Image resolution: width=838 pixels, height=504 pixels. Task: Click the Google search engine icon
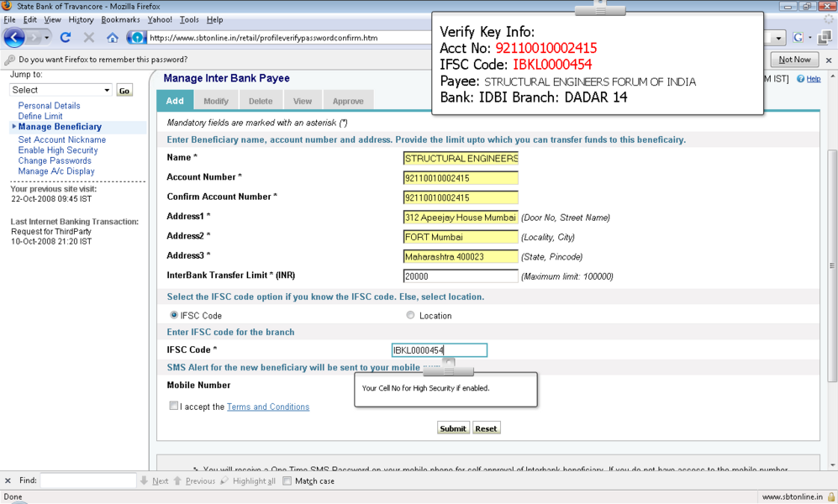point(798,38)
